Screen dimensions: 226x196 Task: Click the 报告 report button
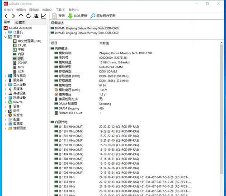pos(58,16)
